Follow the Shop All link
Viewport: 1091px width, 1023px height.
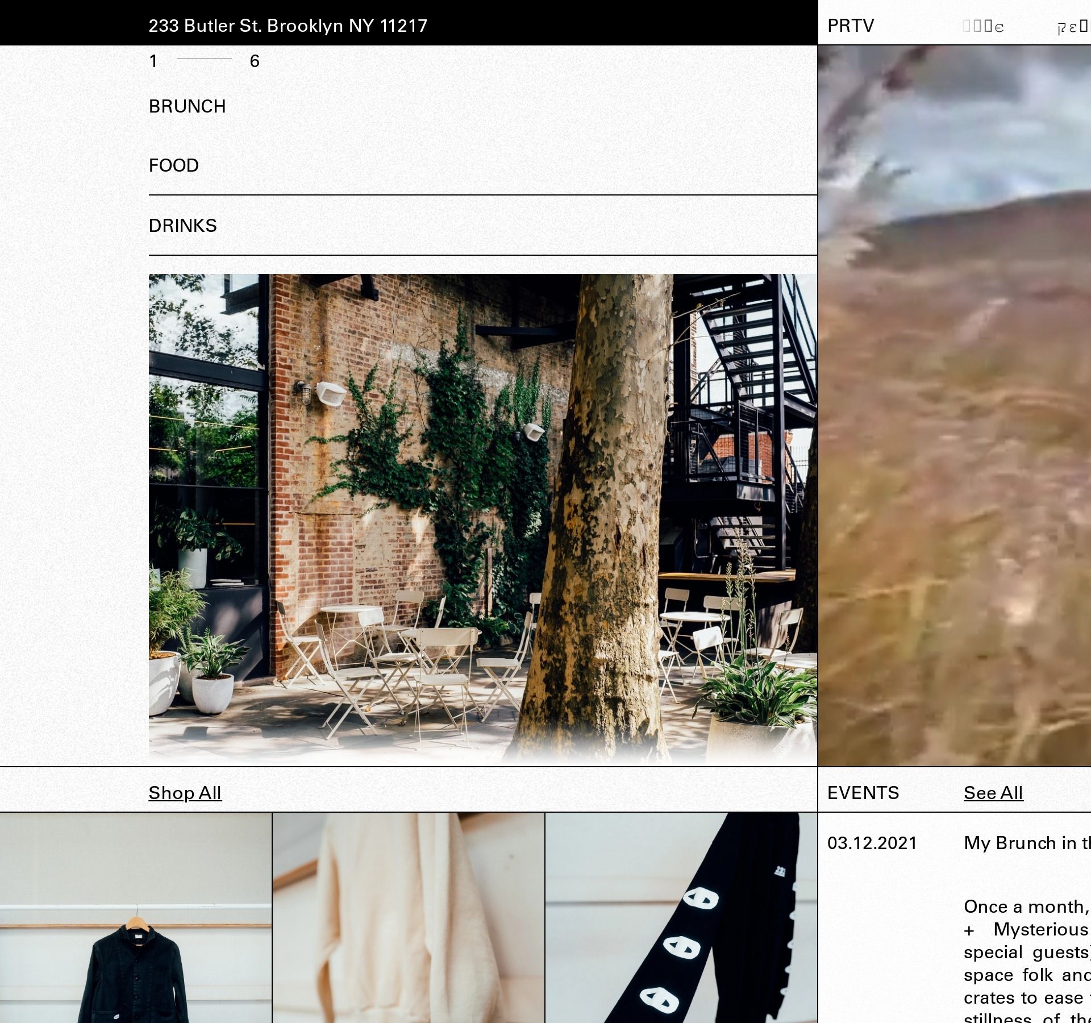point(185,793)
